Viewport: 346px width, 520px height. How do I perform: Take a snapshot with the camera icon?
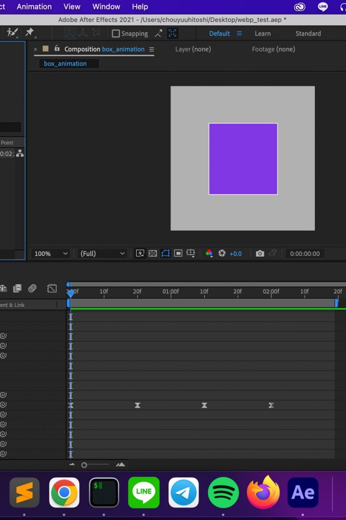click(260, 253)
